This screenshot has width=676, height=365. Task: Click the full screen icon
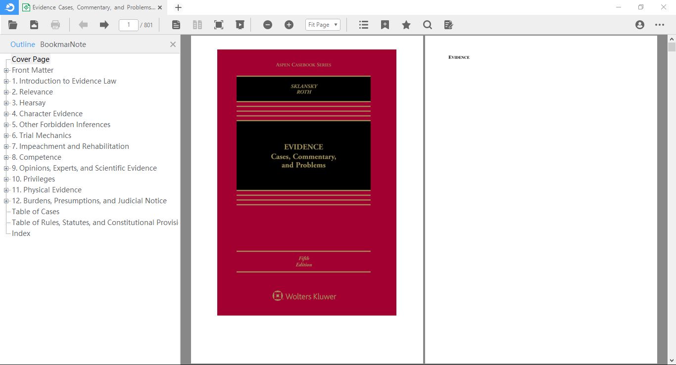click(x=219, y=25)
